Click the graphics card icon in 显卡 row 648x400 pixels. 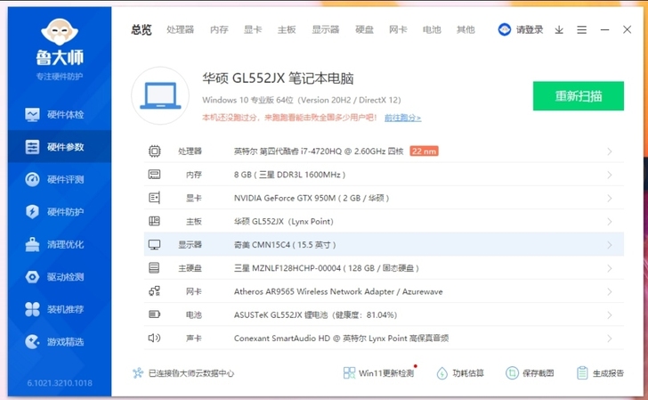click(x=155, y=198)
